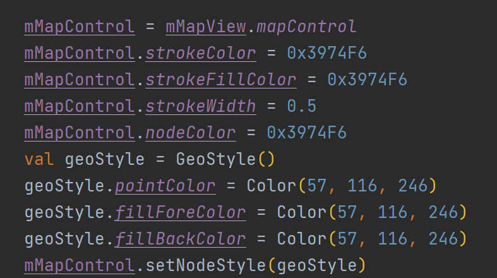Click the strokeFillColor hex value

pyautogui.click(x=367, y=80)
